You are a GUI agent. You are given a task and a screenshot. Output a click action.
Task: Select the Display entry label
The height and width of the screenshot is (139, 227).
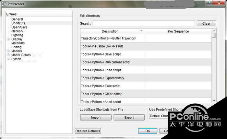[17, 39]
